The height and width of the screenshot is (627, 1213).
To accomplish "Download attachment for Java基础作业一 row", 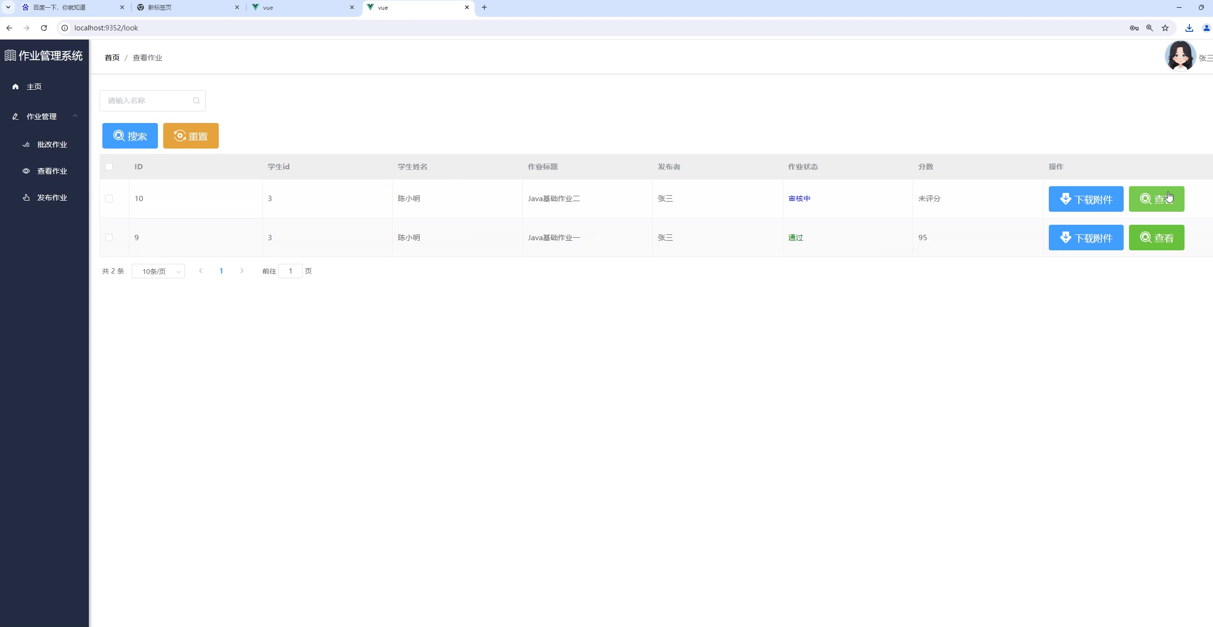I will 1086,238.
